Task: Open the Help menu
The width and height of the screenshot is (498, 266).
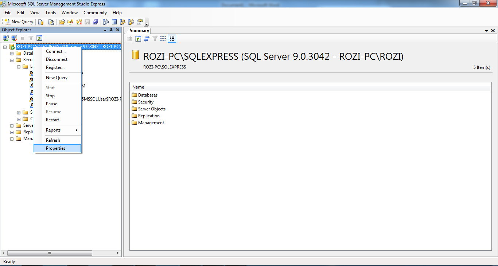Action: pyautogui.click(x=117, y=13)
